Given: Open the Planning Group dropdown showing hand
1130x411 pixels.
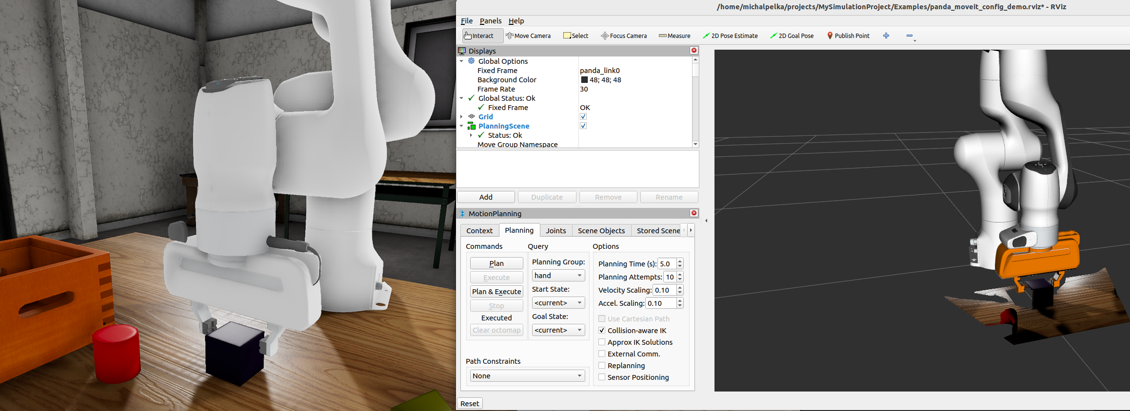Looking at the screenshot, I should tap(558, 276).
